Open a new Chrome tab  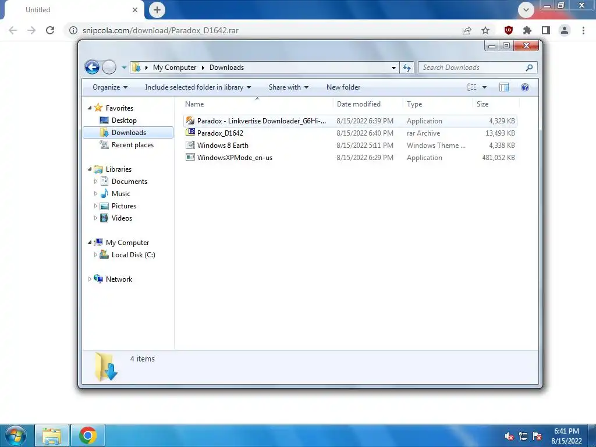pyautogui.click(x=157, y=10)
